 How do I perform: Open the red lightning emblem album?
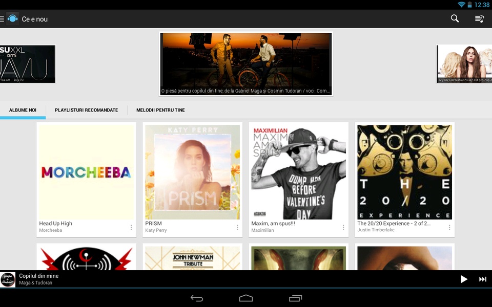pyautogui.click(x=86, y=258)
